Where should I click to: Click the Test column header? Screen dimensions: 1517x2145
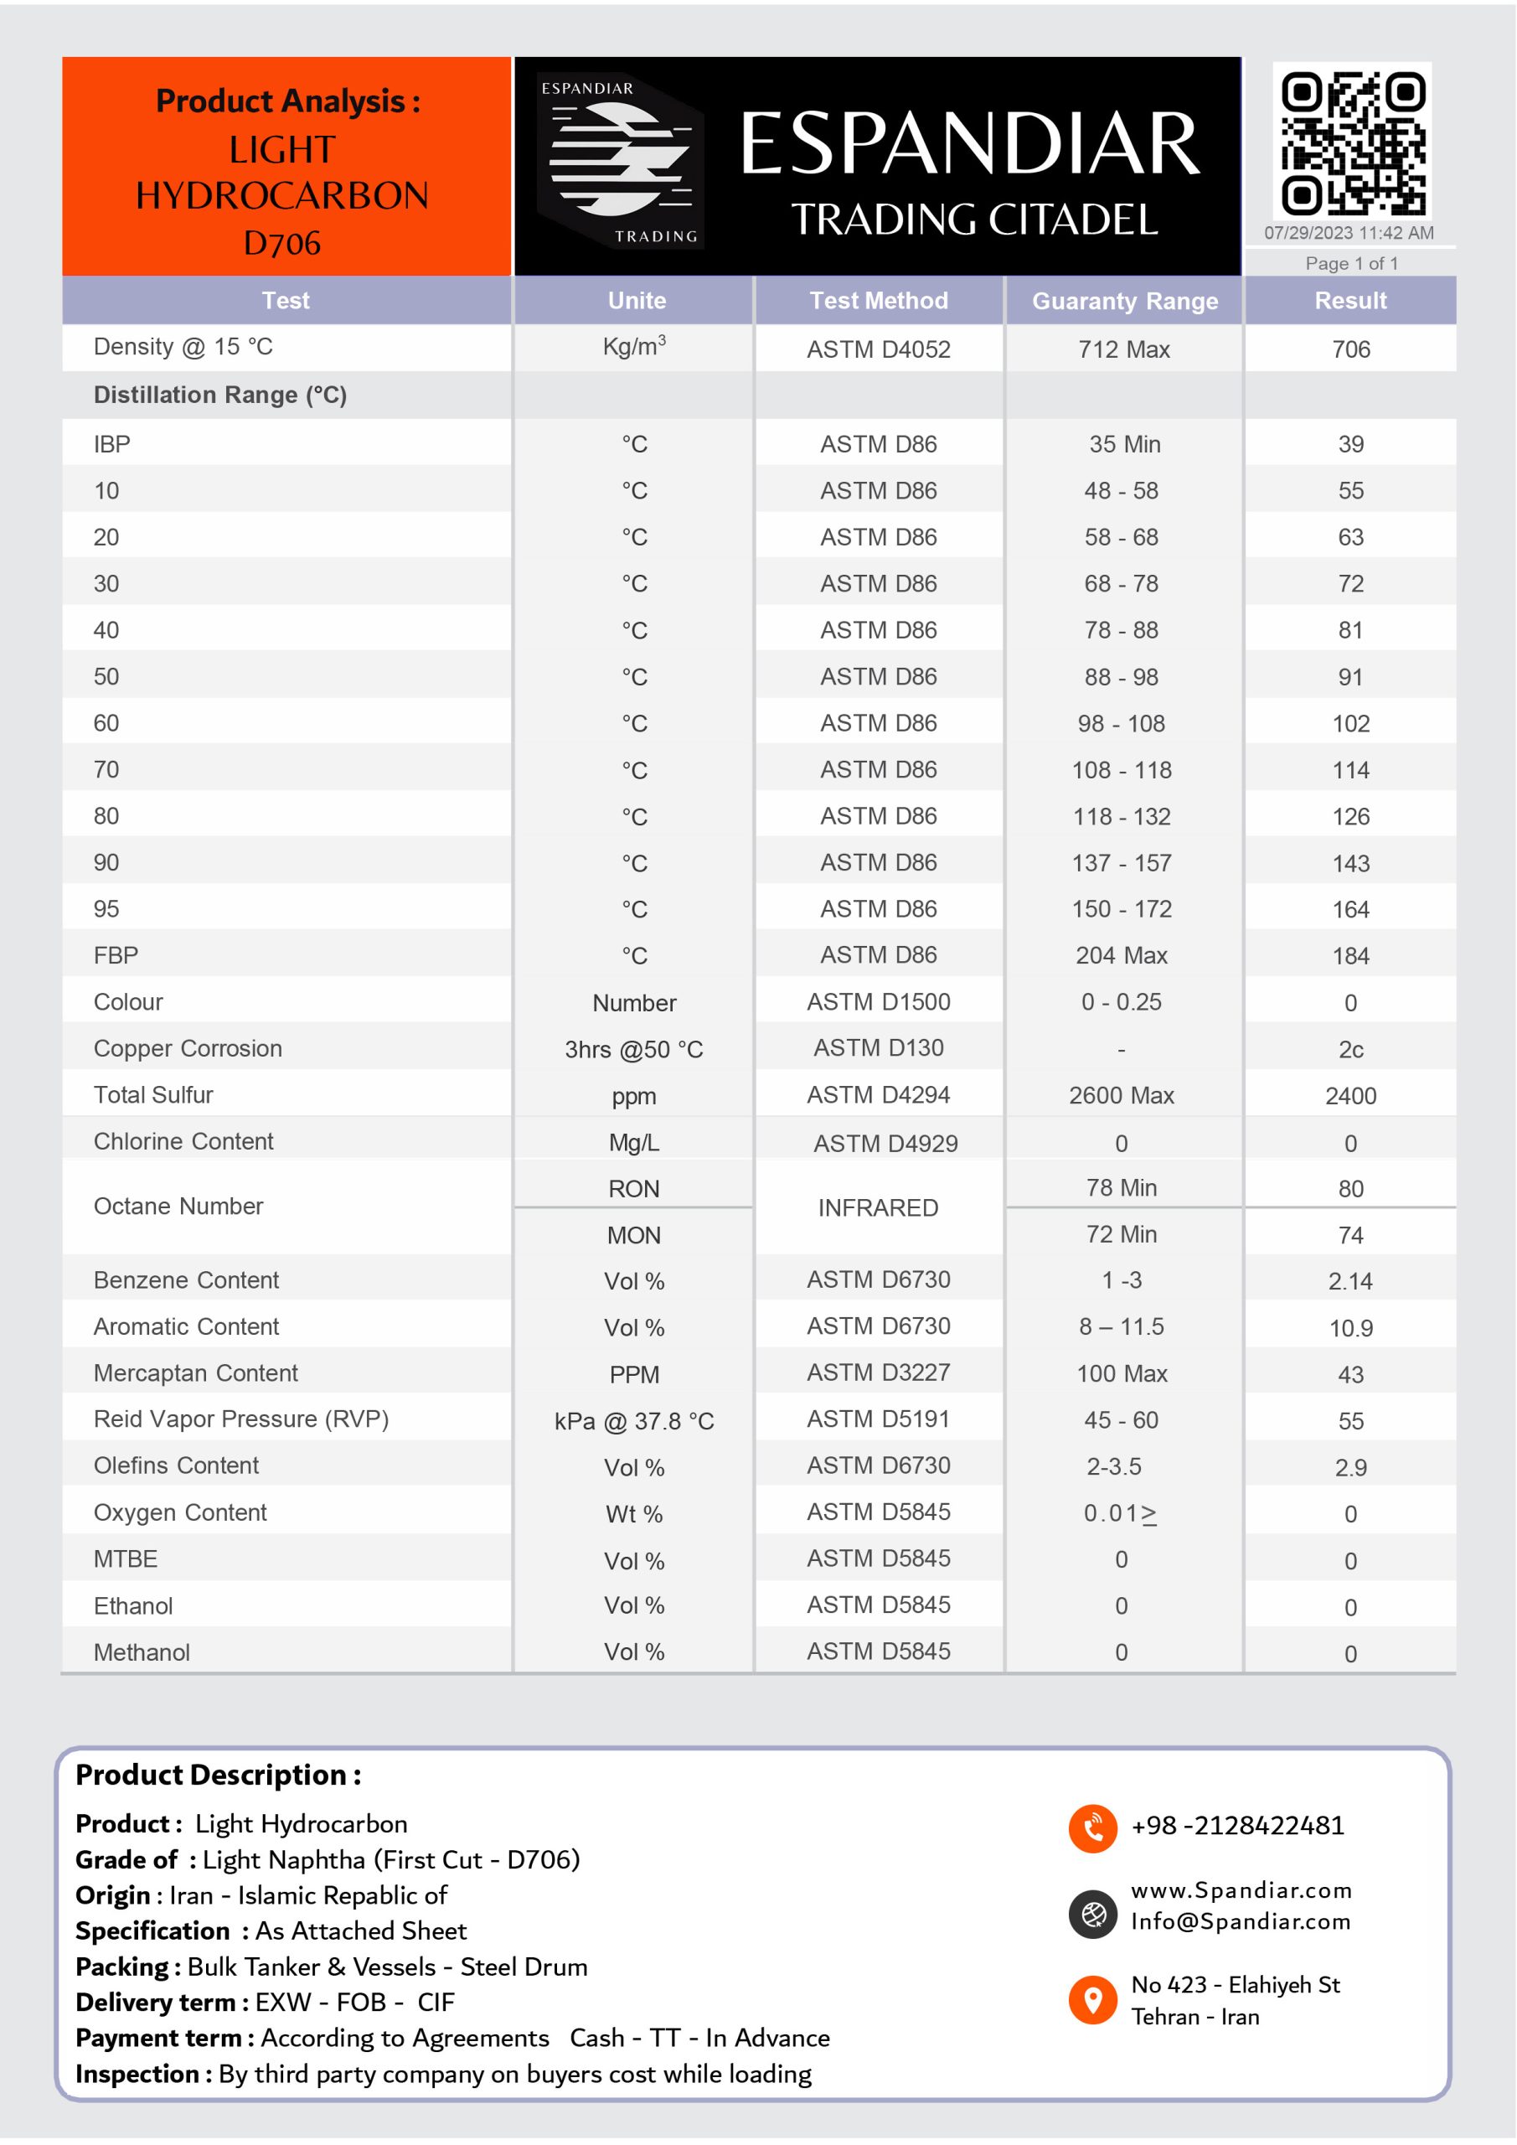coord(286,301)
